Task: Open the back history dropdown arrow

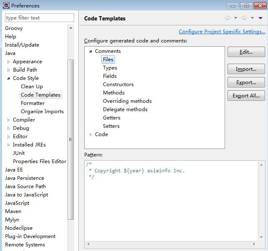Action: [x=235, y=18]
